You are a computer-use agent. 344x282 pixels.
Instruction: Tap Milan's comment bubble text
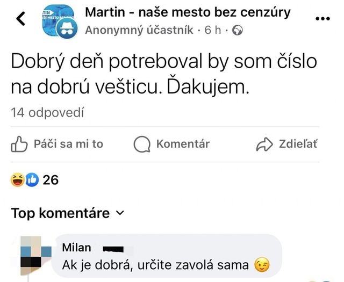coord(156,265)
